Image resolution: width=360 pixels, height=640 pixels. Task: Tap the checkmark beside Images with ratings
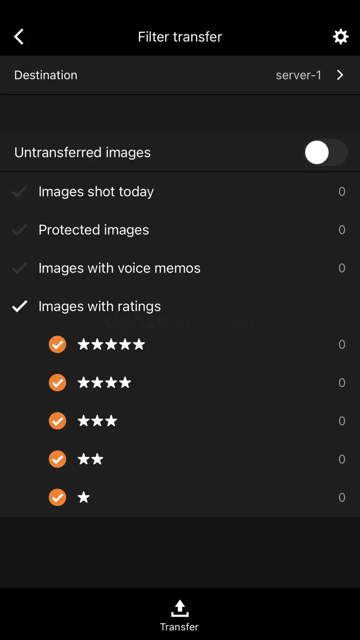(20, 306)
